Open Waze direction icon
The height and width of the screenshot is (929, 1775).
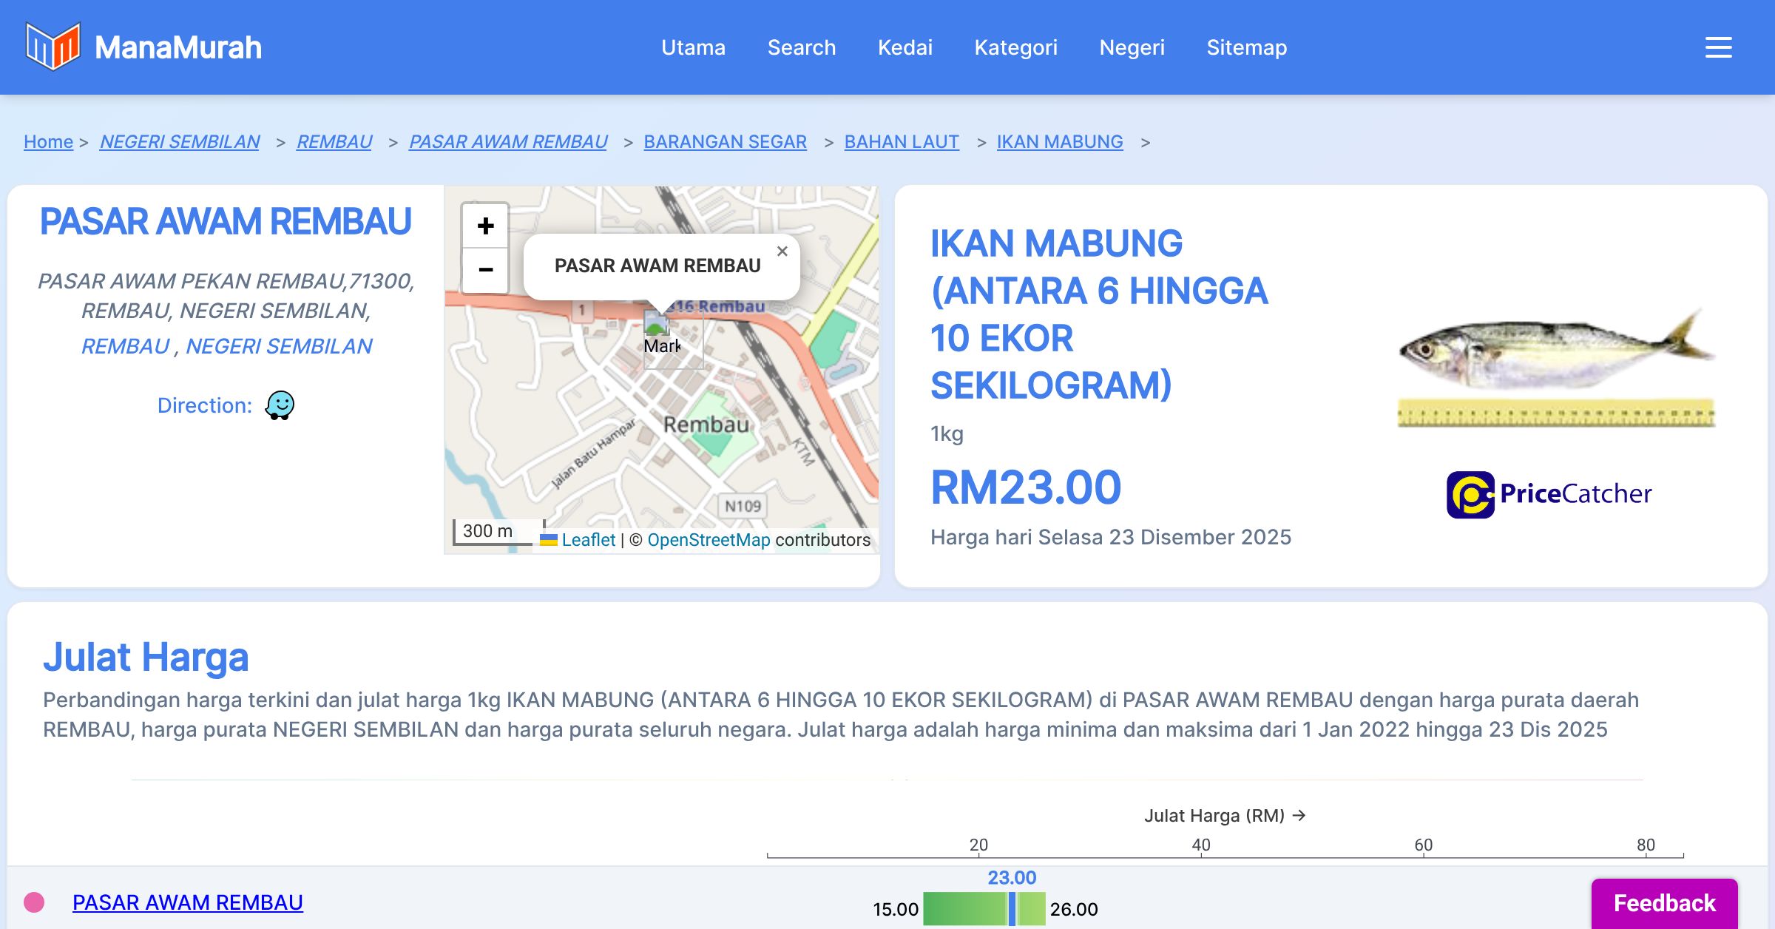point(280,405)
